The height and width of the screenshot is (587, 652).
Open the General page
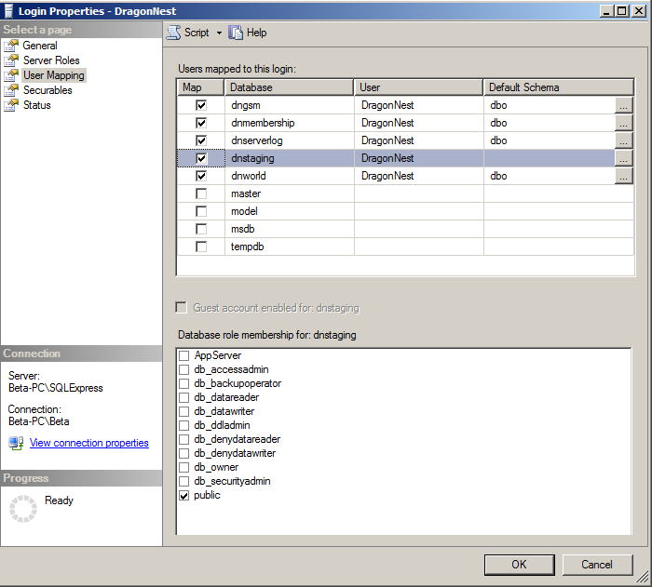[x=40, y=46]
